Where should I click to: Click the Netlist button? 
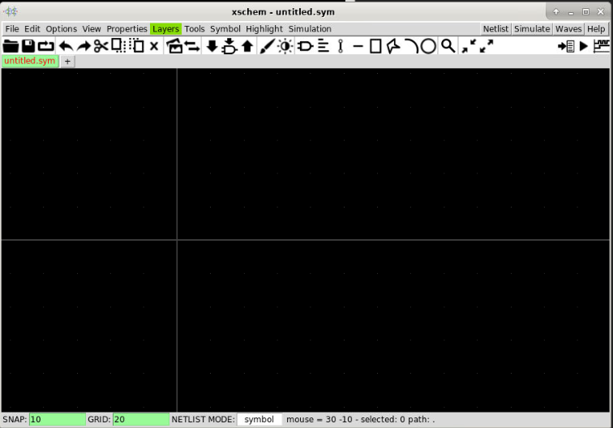click(495, 29)
